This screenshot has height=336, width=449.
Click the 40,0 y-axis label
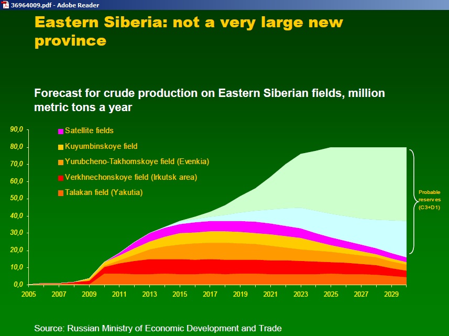[17, 215]
